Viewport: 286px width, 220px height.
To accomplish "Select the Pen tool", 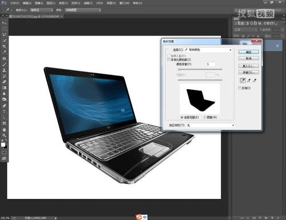I will (4, 106).
